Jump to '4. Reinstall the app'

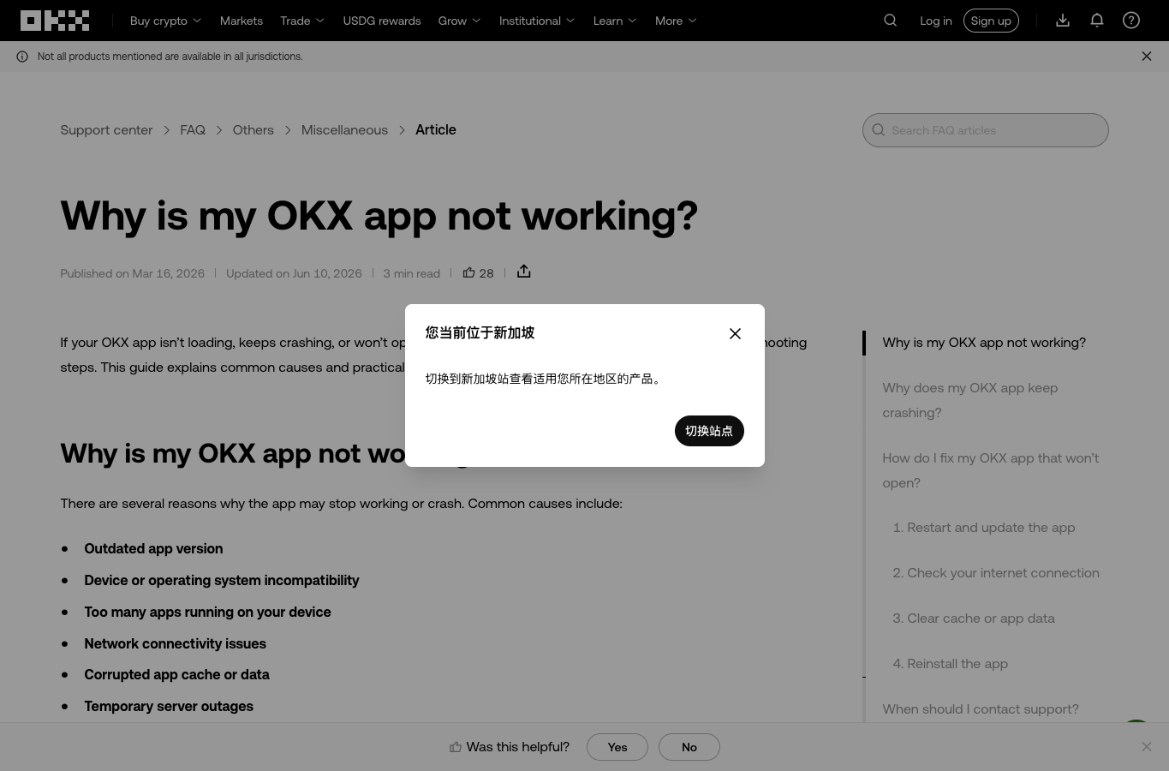point(951,664)
